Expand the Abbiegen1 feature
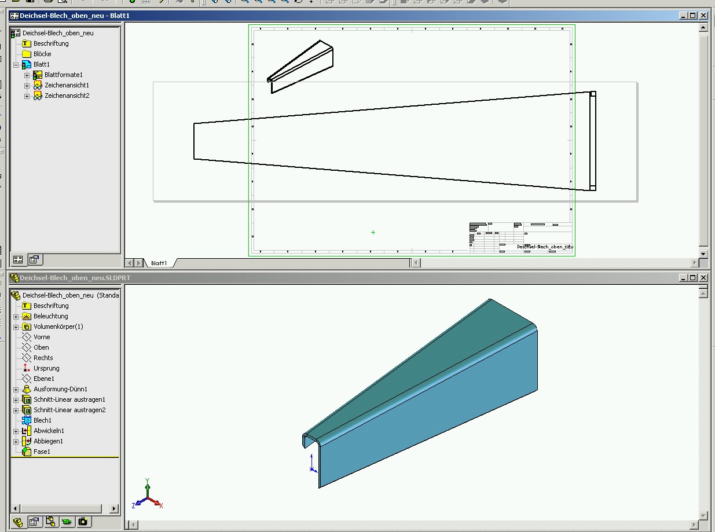Image resolution: width=715 pixels, height=532 pixels. click(16, 441)
